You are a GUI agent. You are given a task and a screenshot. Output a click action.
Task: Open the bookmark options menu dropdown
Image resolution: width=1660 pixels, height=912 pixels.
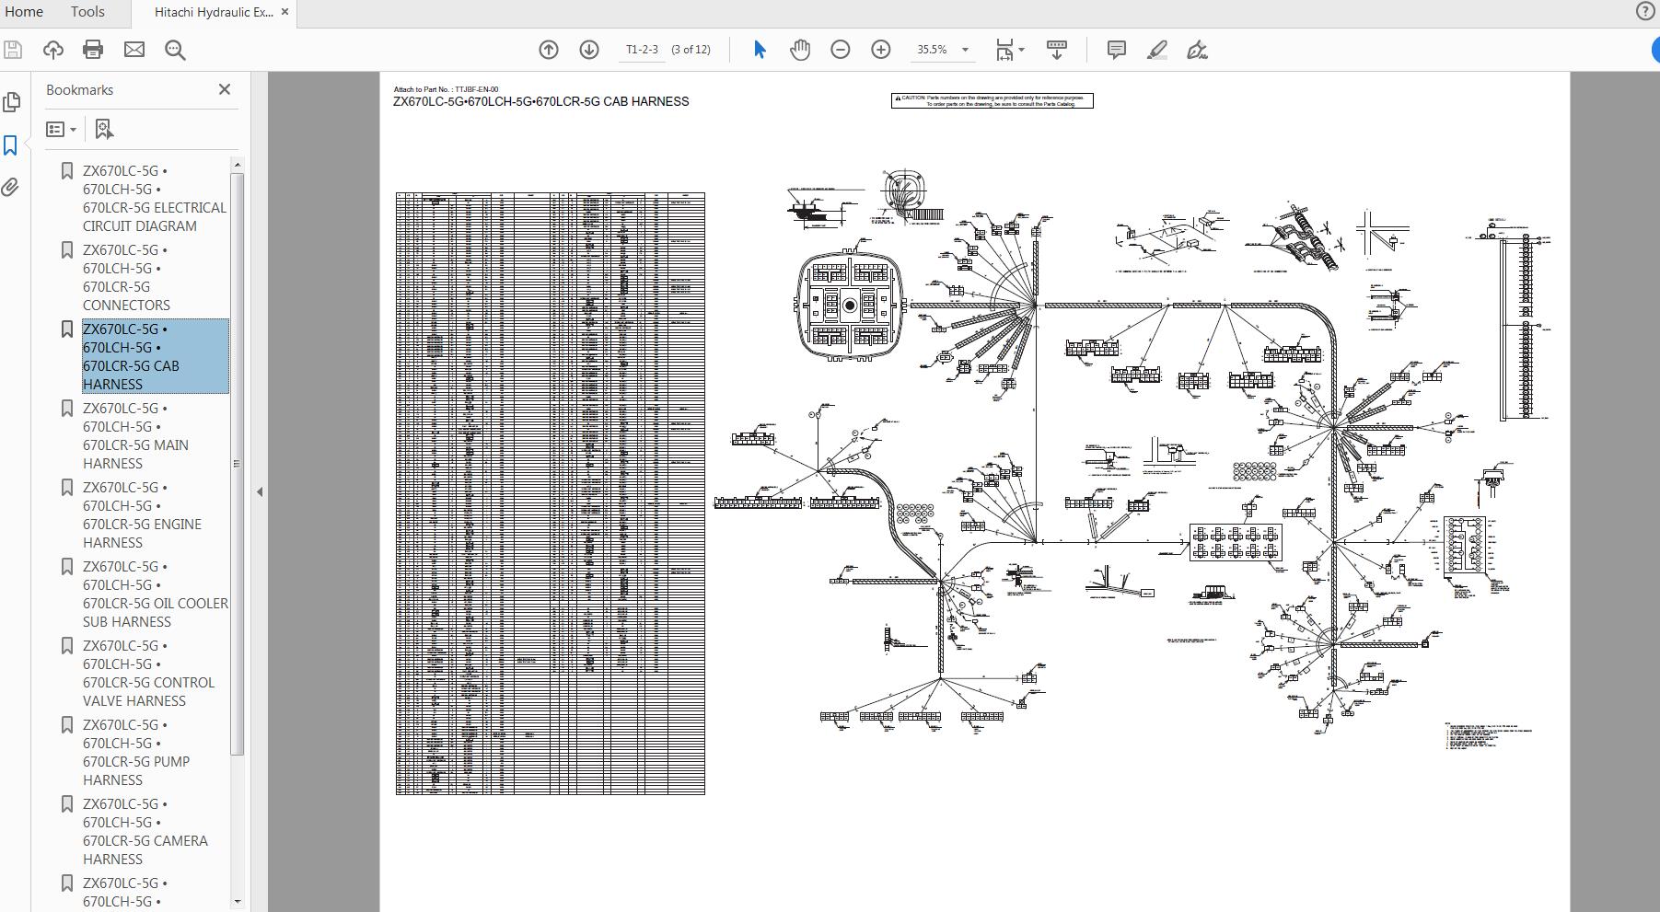(62, 130)
